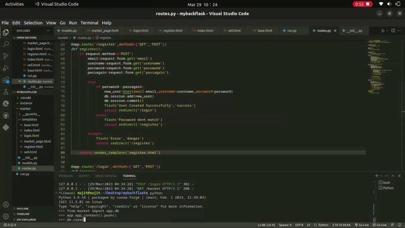Open the Help menu

pos(106,23)
